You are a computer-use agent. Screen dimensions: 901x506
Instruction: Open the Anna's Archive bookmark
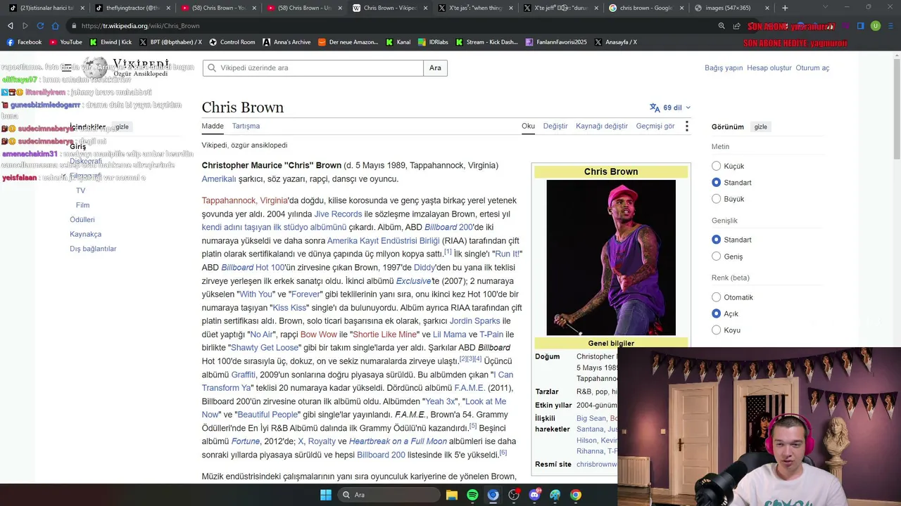(x=286, y=42)
